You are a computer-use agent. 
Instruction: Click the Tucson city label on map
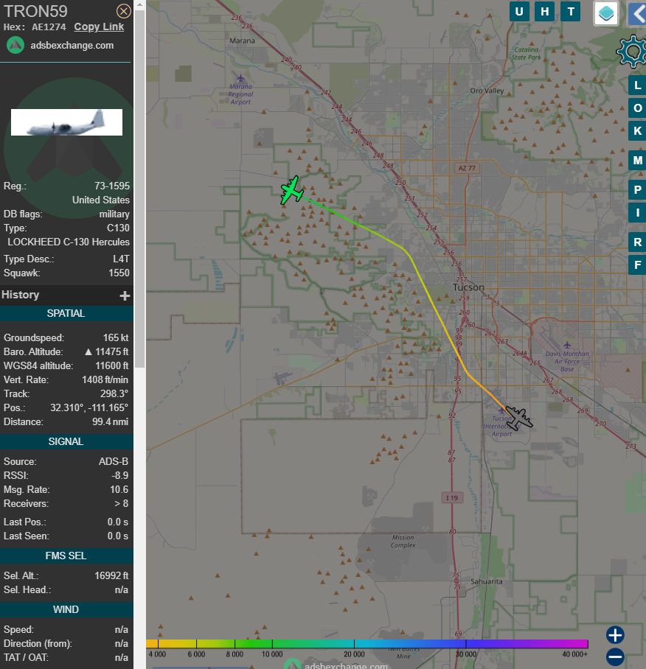tap(468, 287)
